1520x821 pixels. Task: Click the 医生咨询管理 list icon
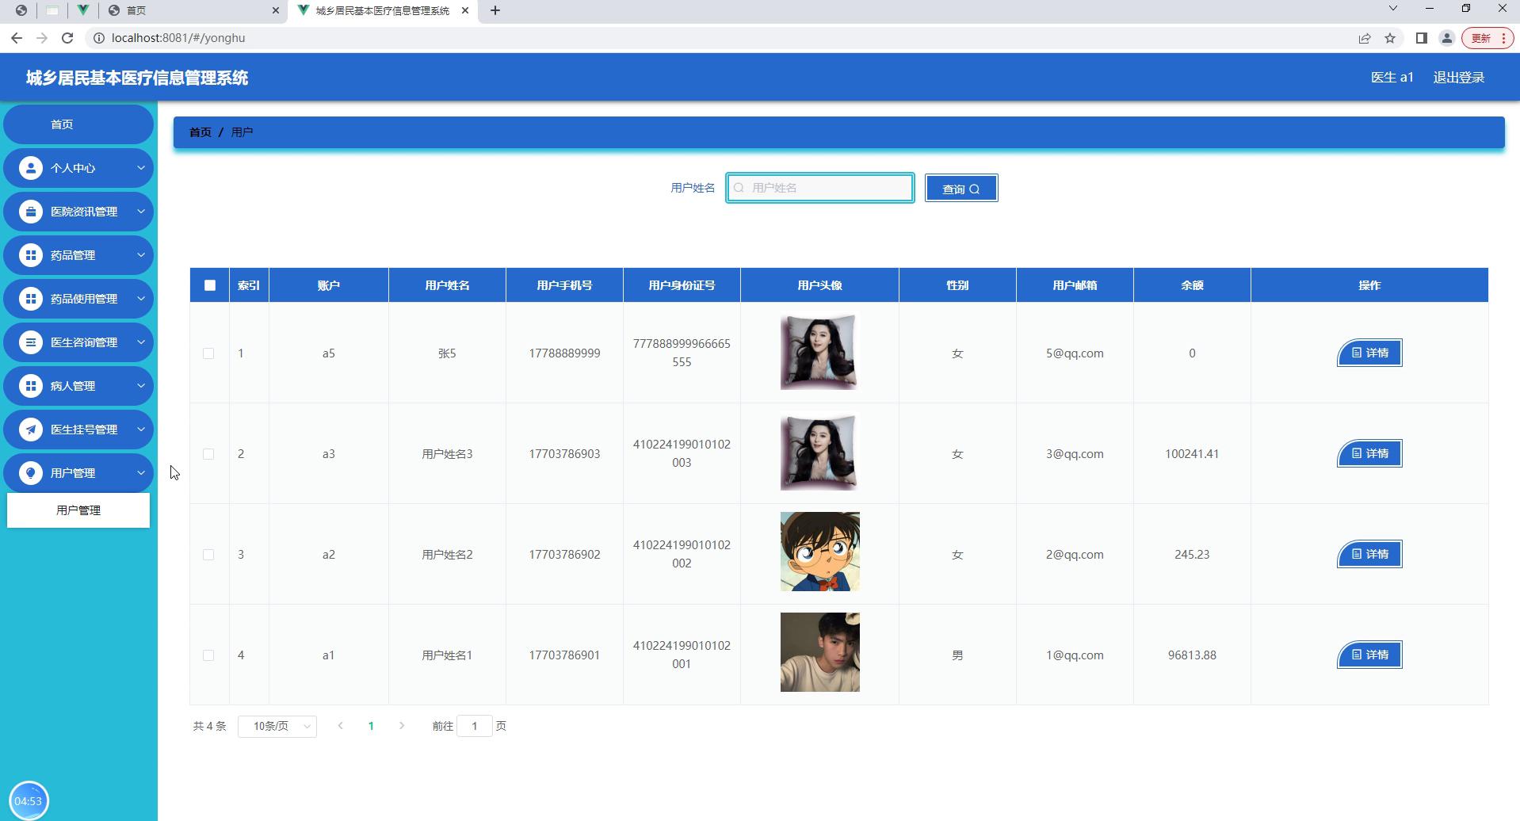tap(31, 342)
